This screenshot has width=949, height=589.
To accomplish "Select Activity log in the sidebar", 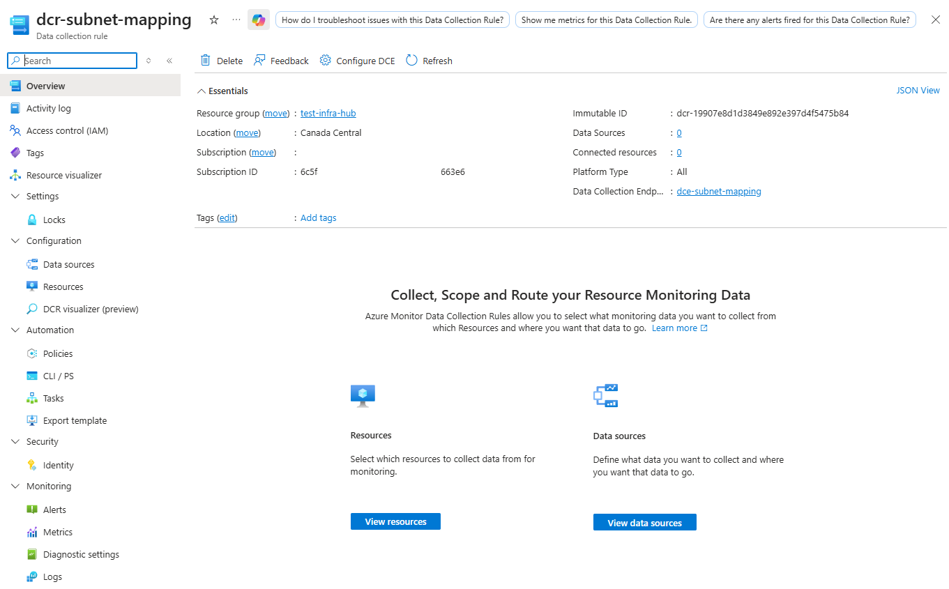I will coord(48,108).
